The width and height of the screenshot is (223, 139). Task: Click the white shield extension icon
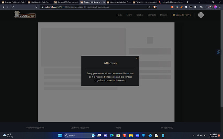(x=186, y=7)
